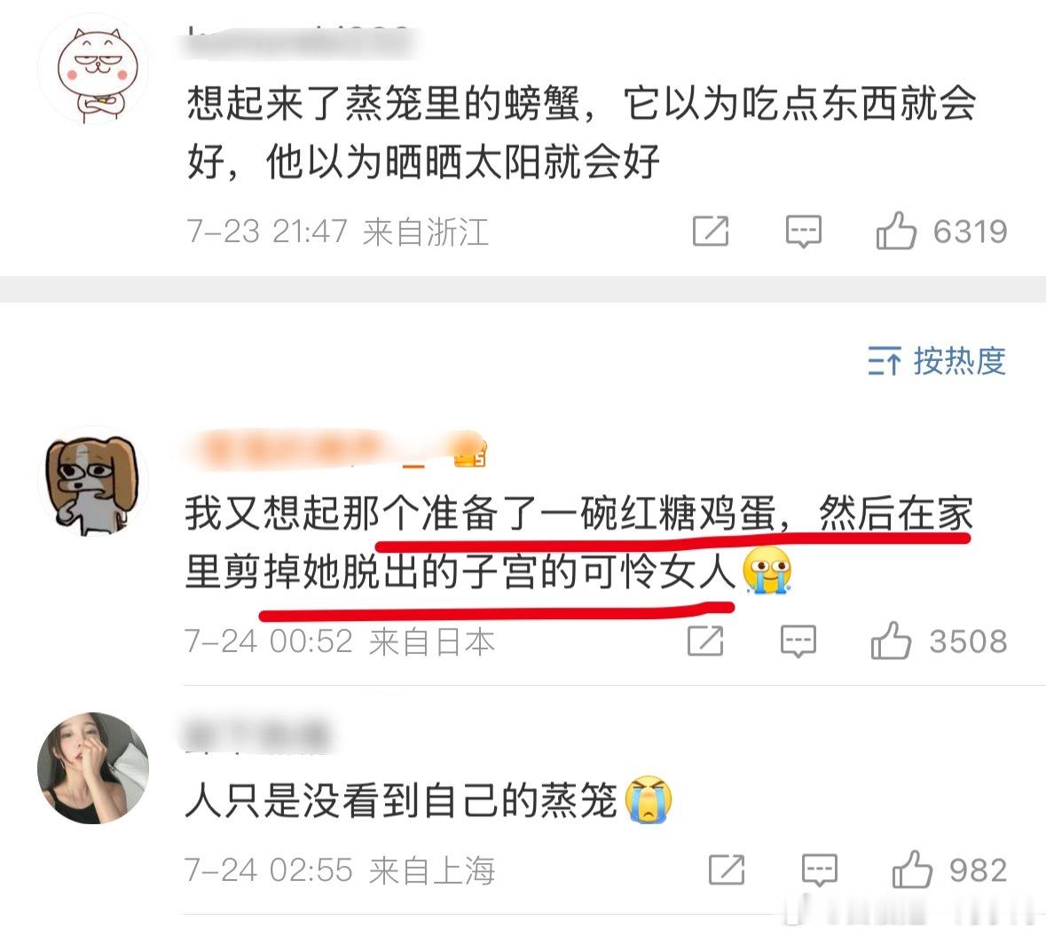Viewport: 1046px width, 936px height.
Task: Tap reply icon on the 上海 comment
Action: tap(819, 870)
